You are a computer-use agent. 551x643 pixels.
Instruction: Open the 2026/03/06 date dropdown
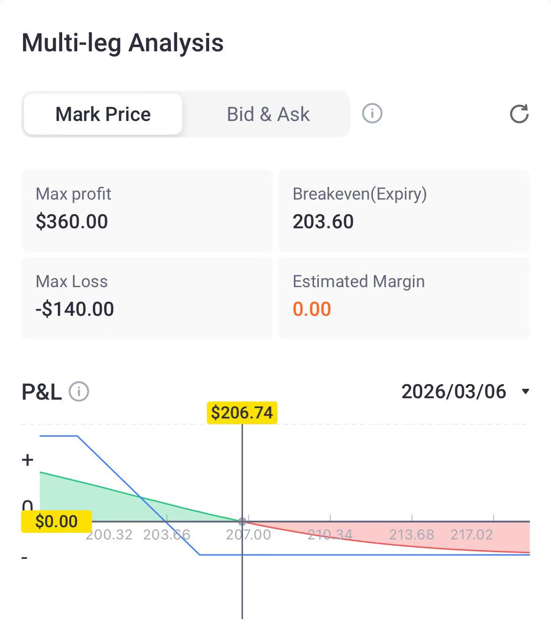(x=454, y=392)
